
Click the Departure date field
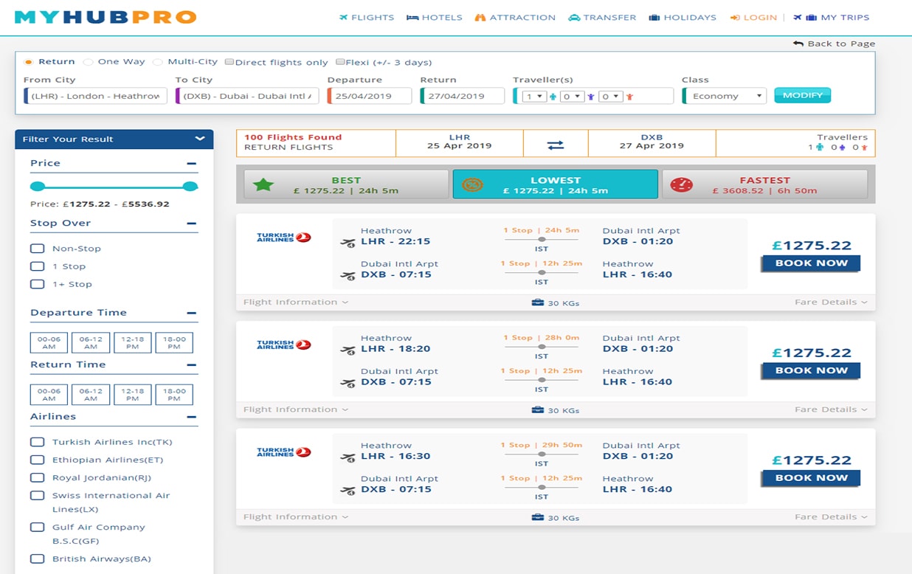click(x=370, y=96)
